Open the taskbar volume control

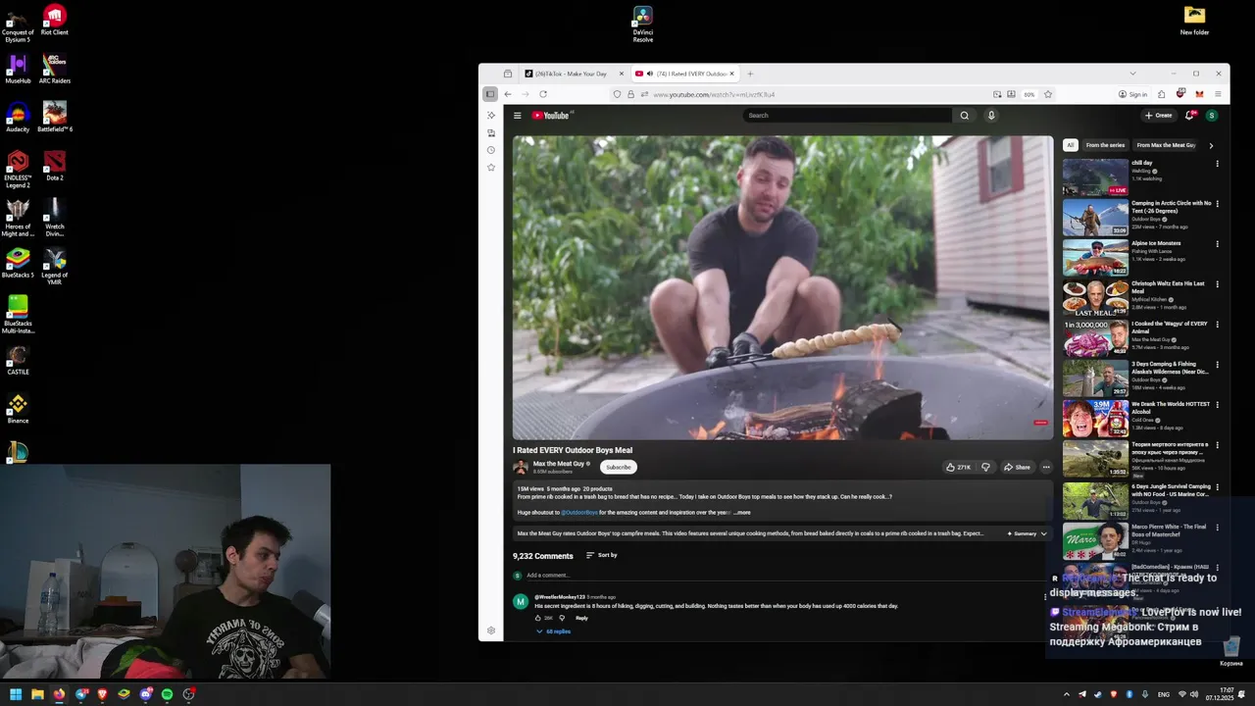click(1195, 694)
